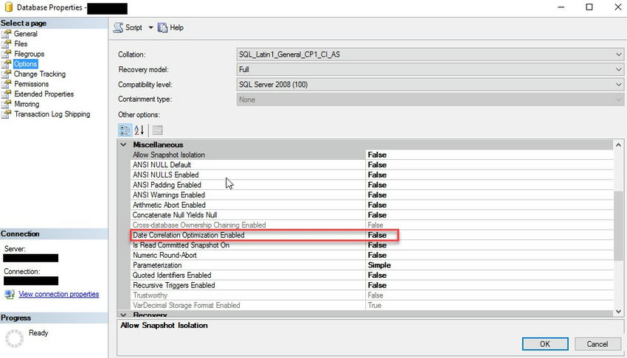The image size is (627, 358).
Task: Click the grid scroll up arrow
Action: 618,145
